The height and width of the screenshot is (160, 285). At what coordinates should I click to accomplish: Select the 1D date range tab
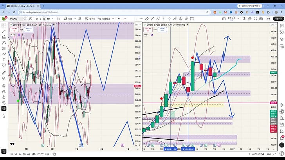(12, 154)
